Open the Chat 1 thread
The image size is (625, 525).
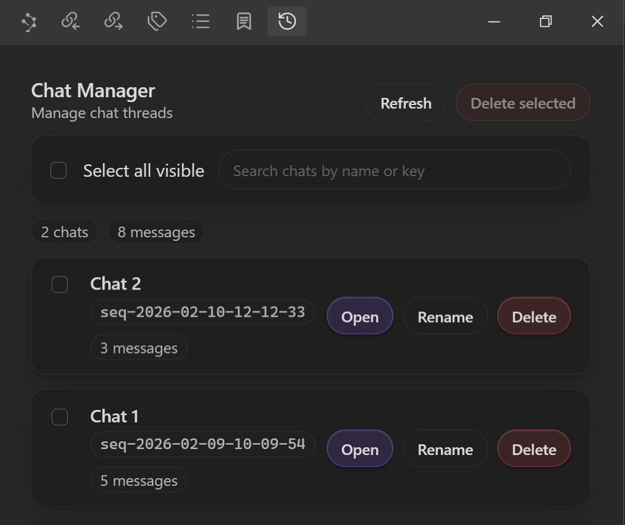click(359, 450)
